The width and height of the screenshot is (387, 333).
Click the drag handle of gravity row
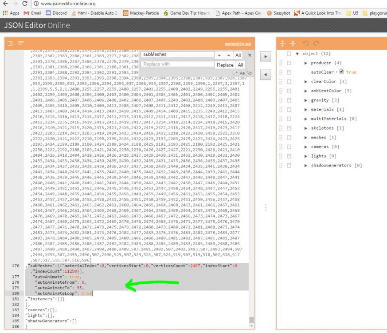point(281,100)
